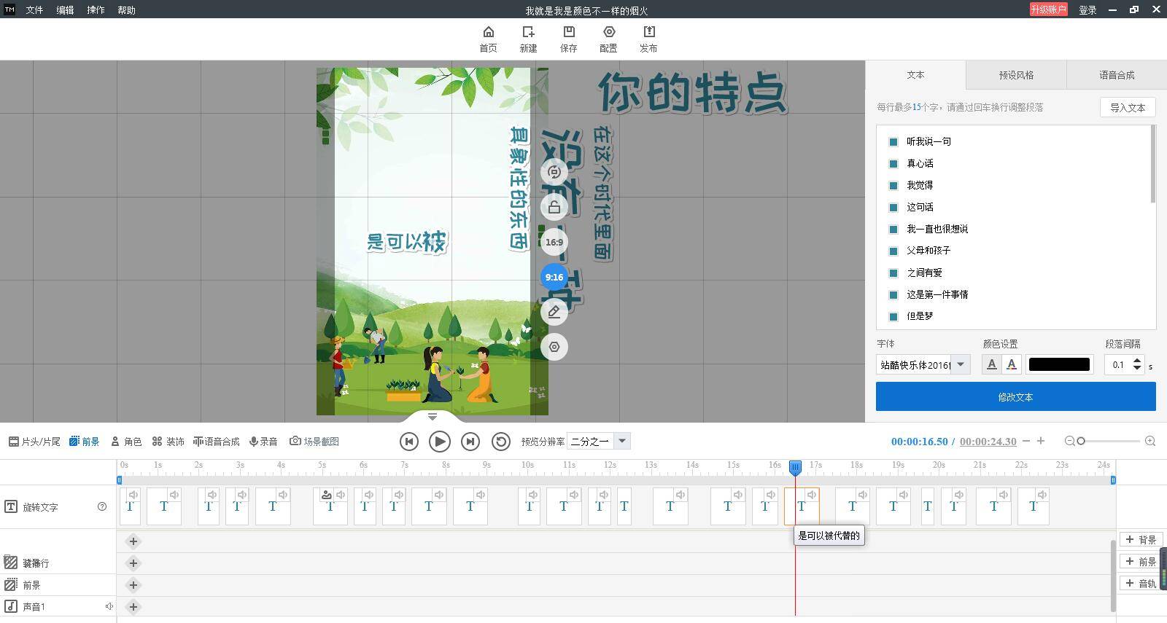This screenshot has height=623, width=1167.
Task: Toggle the canvas lock icon
Action: click(x=554, y=207)
